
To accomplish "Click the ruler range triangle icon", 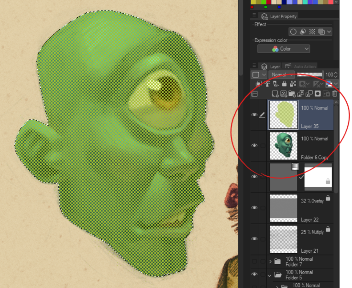I will point(317,84).
